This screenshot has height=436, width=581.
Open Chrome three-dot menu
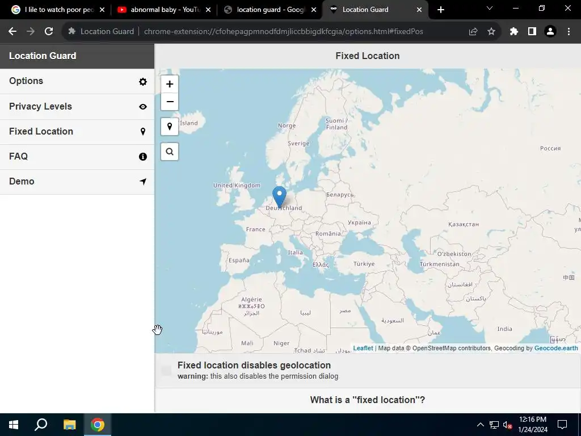569,32
